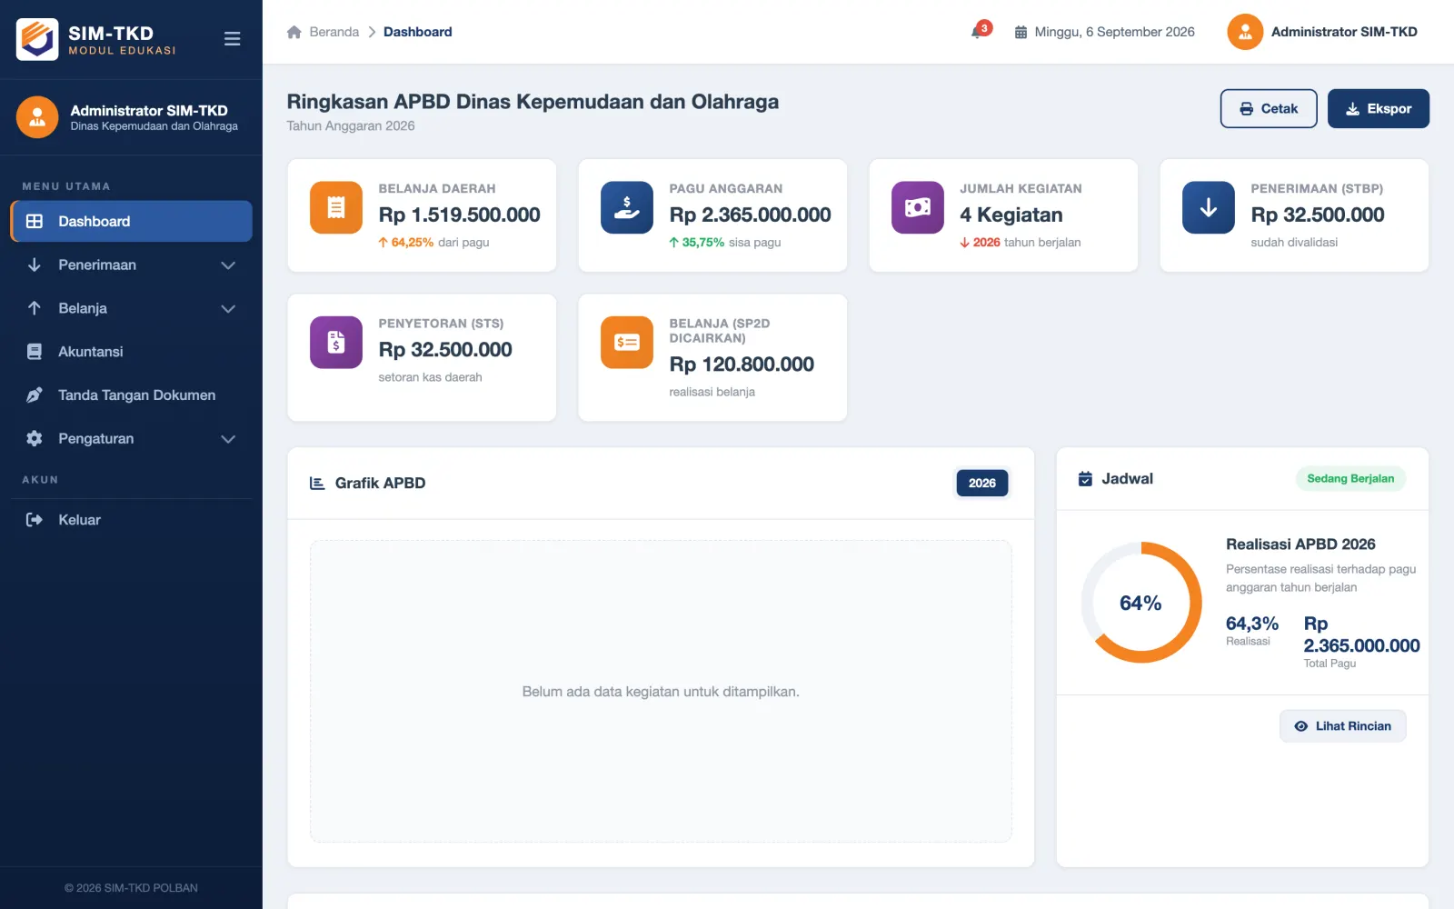The height and width of the screenshot is (909, 1454).
Task: Open the Akuntansi menu item
Action: (x=132, y=352)
